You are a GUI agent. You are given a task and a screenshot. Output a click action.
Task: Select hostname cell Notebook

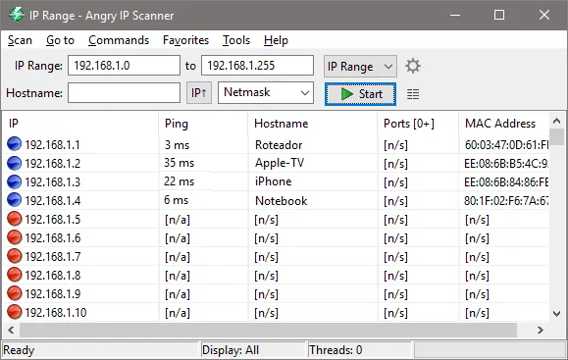click(282, 201)
